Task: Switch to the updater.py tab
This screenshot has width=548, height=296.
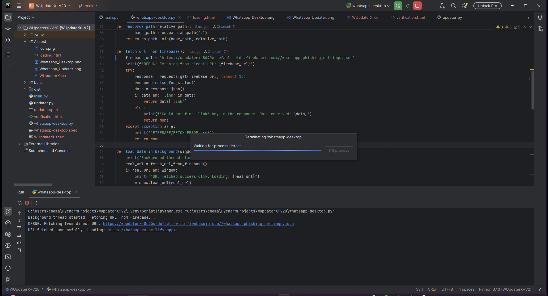Action: tap(449, 17)
